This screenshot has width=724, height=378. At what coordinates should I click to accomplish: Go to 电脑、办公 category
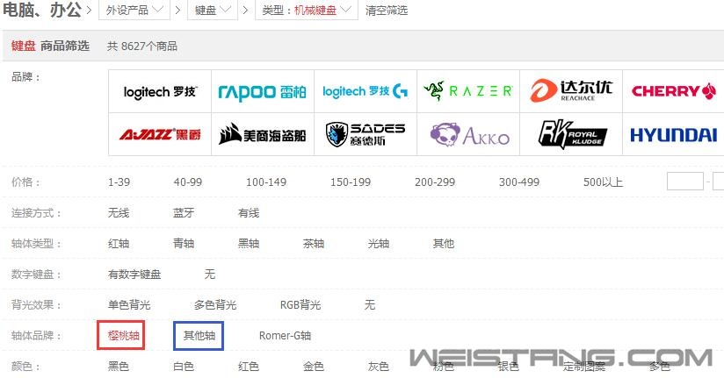pos(42,11)
